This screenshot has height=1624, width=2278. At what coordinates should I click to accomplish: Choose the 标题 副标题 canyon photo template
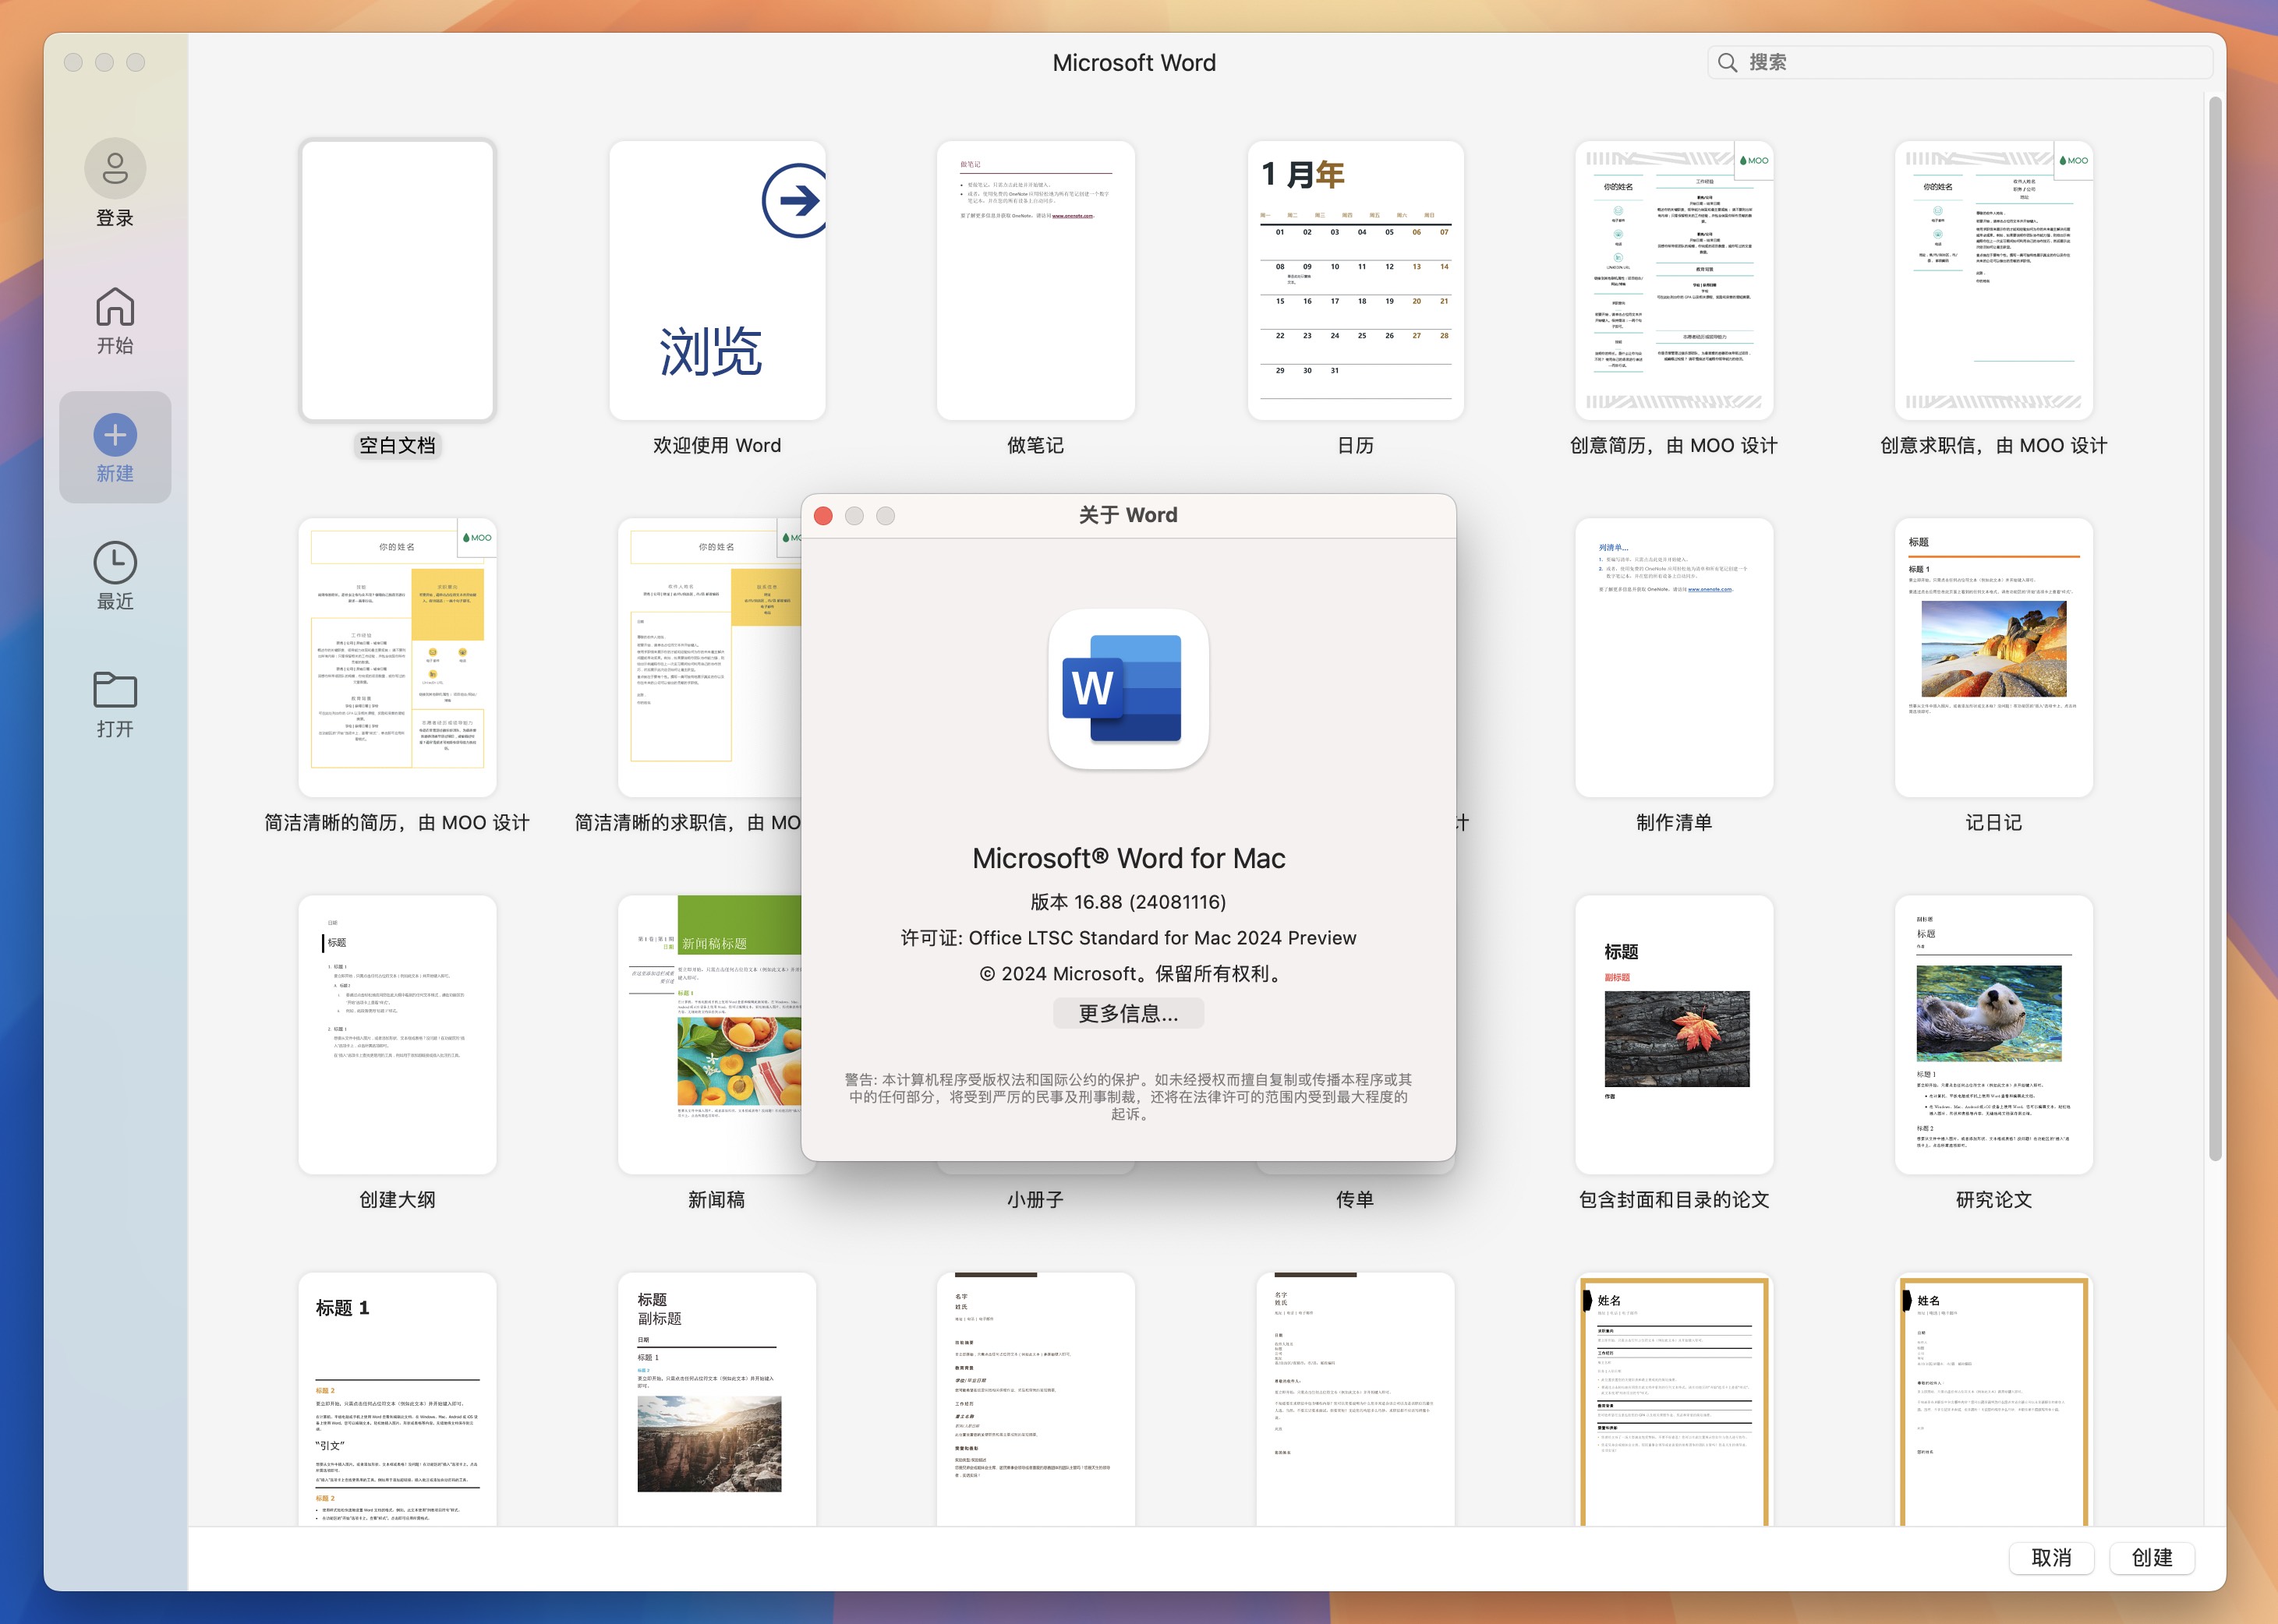coord(716,1399)
